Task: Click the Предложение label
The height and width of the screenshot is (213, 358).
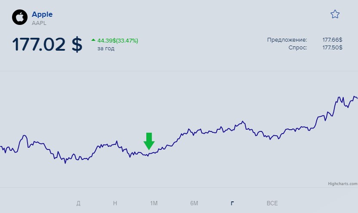Action: [287, 40]
